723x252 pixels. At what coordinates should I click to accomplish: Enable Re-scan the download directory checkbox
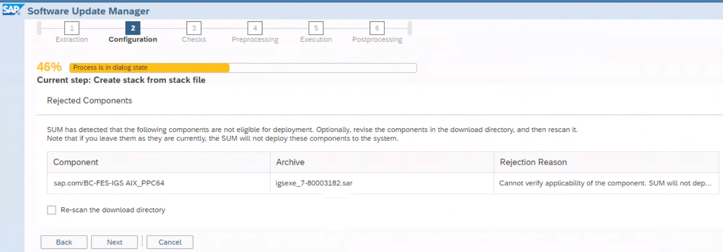(52, 210)
